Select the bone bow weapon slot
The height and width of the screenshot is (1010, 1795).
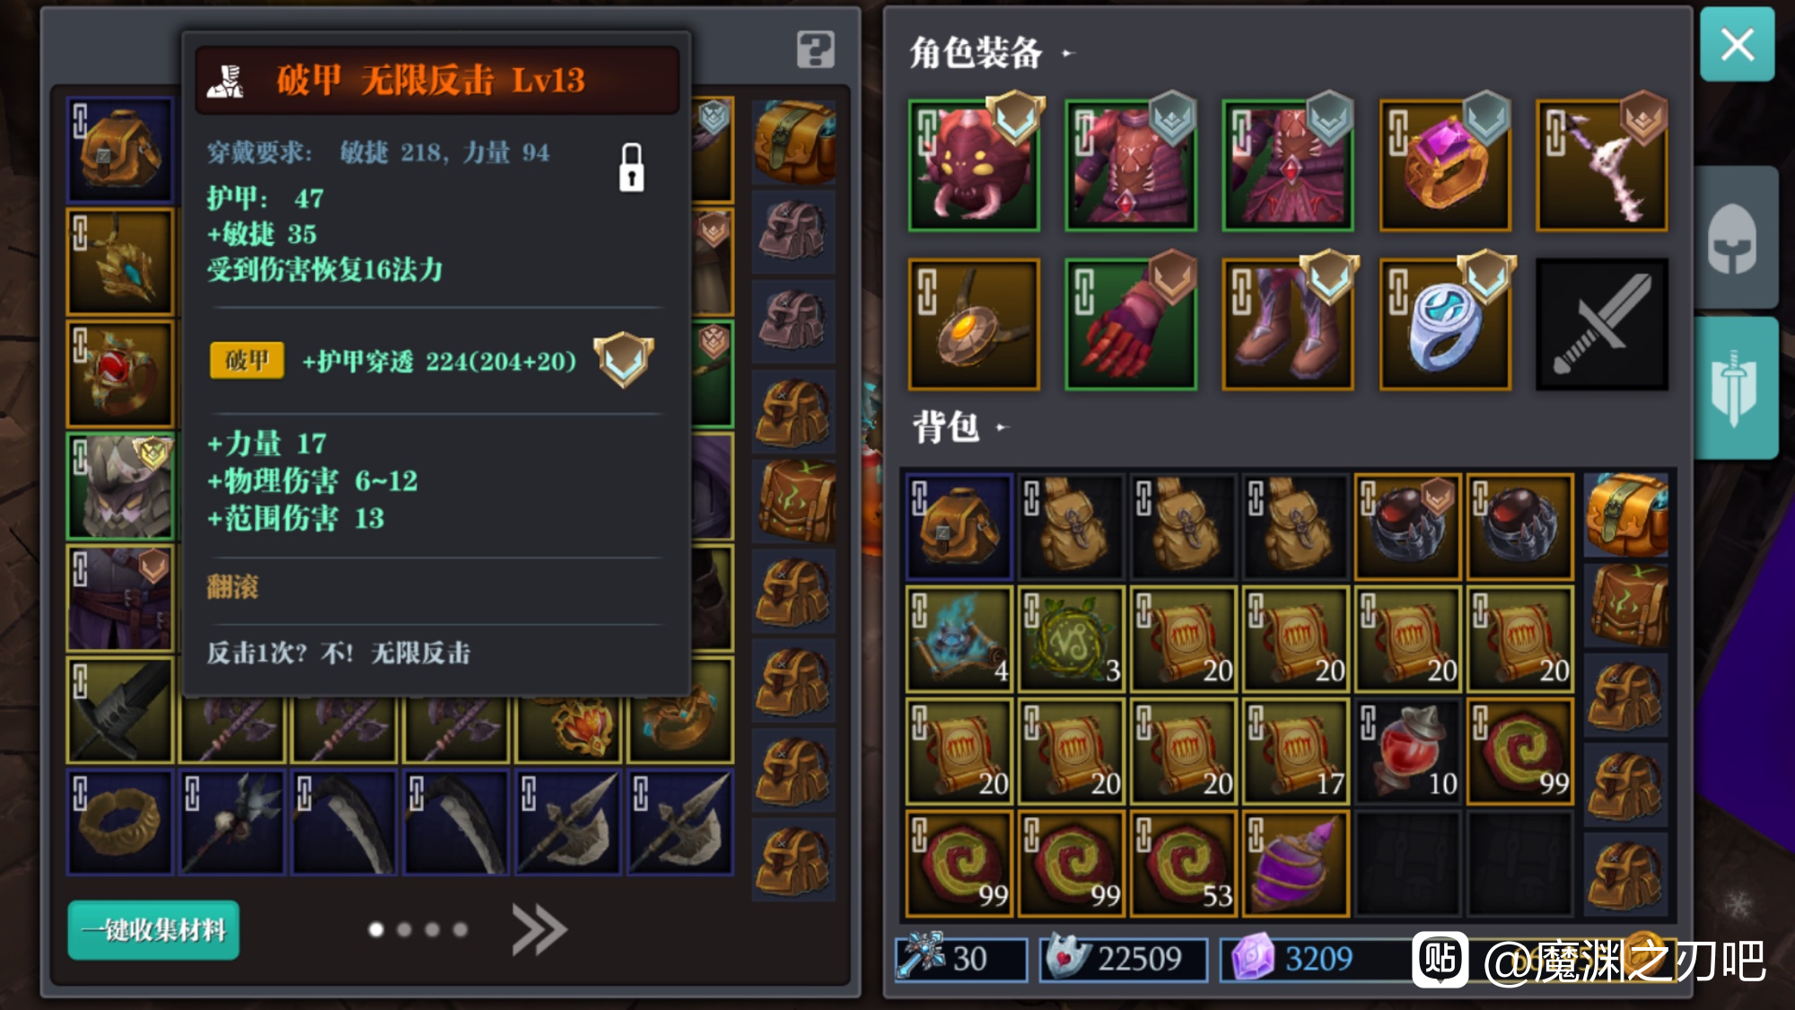(1602, 165)
